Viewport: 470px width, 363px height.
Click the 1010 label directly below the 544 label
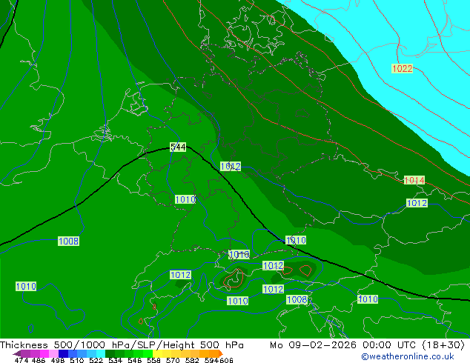pyautogui.click(x=185, y=199)
